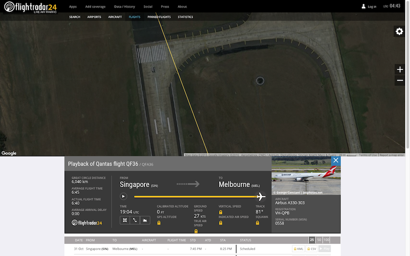Screen dimensions: 410x256
Task: Click Report a map error link
Action: pyautogui.click(x=392, y=155)
